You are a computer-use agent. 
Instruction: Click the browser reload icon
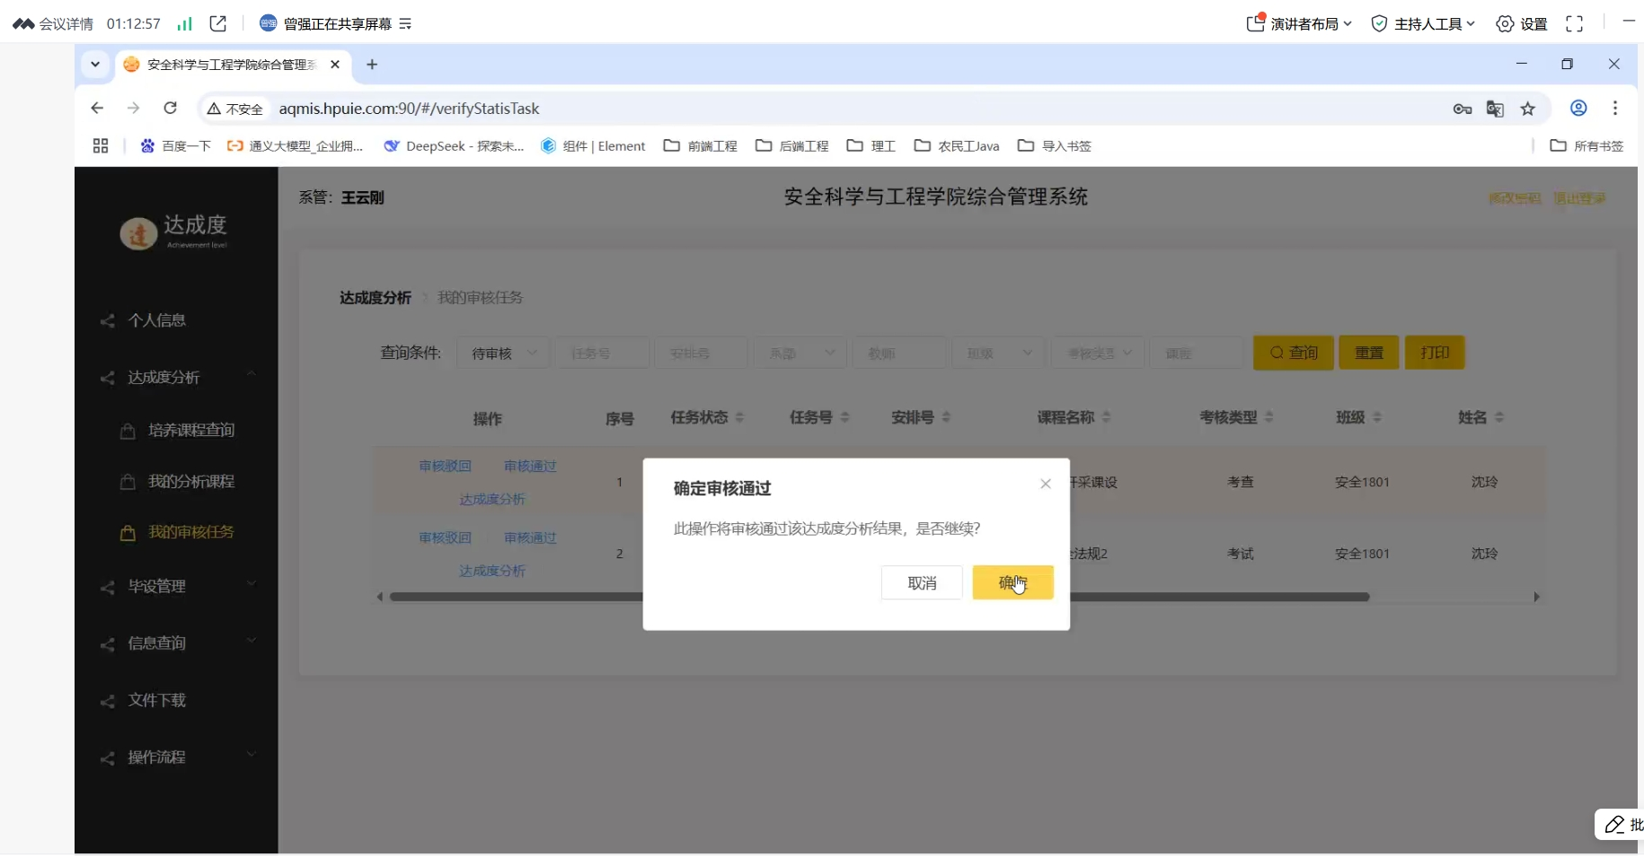[170, 109]
